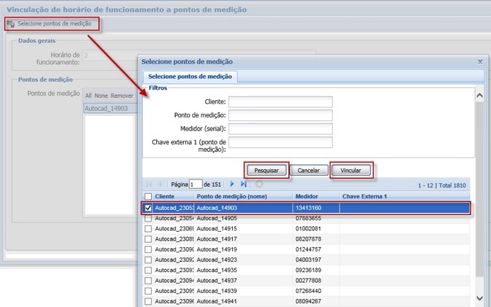Go to the previous page arrow
491x307 pixels.
(x=161, y=184)
